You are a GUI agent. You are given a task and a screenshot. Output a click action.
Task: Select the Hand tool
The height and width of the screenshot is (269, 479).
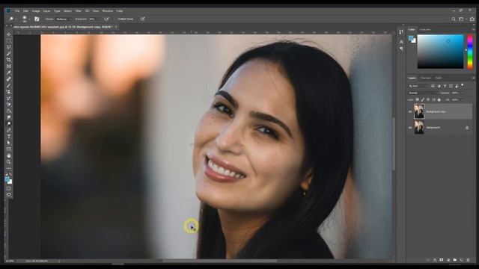point(9,155)
